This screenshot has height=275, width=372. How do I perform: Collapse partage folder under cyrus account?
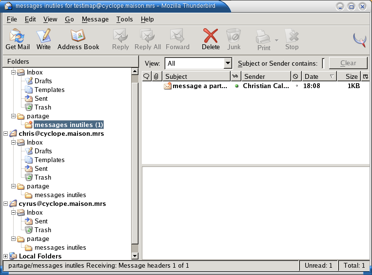click(14, 239)
